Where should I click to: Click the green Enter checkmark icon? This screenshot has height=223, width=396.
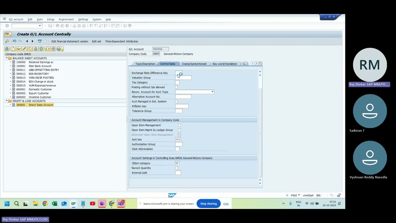(7, 26)
